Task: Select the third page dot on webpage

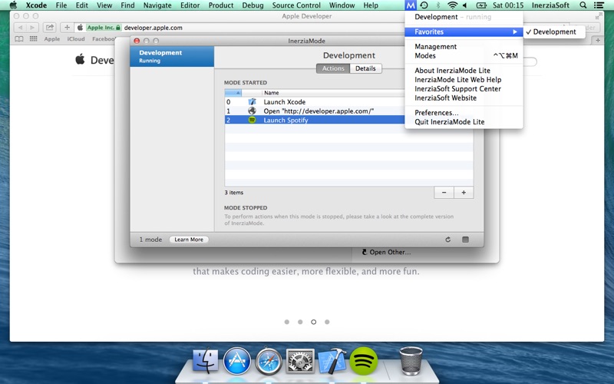Action: click(314, 322)
